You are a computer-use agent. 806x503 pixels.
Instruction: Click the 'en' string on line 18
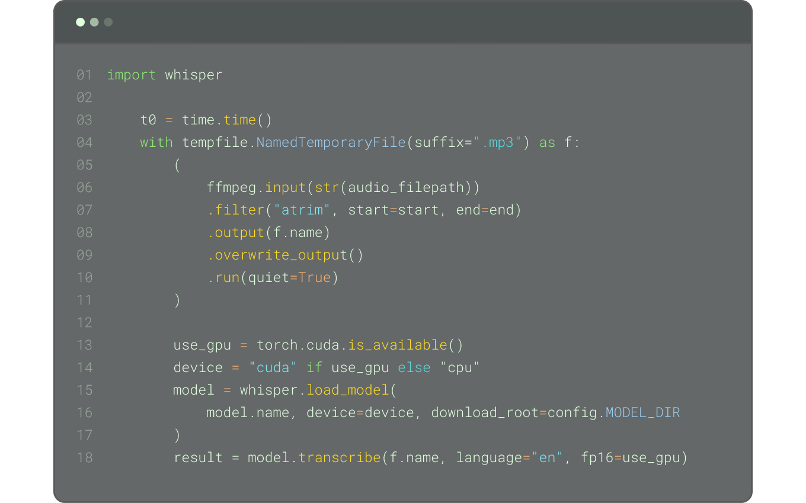tap(547, 458)
